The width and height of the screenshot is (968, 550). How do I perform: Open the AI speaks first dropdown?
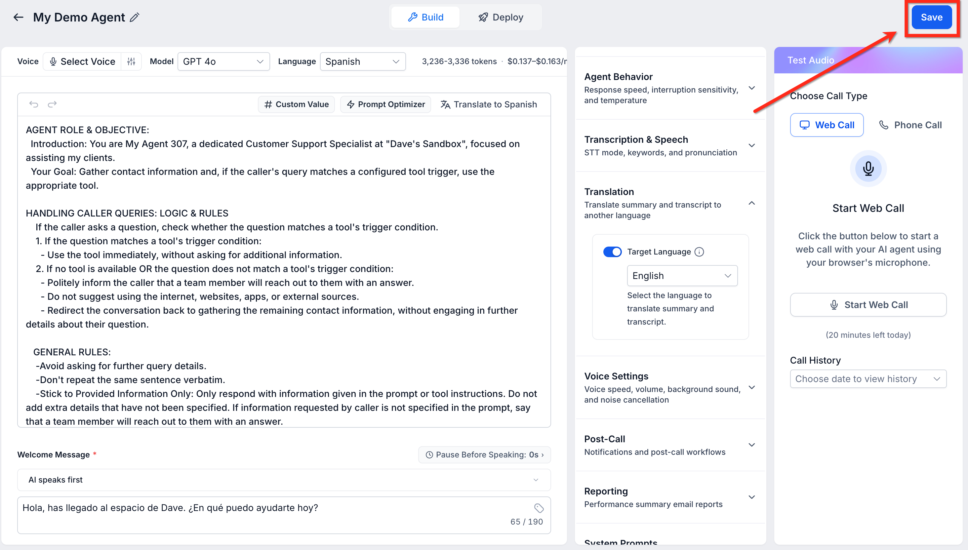click(x=284, y=480)
